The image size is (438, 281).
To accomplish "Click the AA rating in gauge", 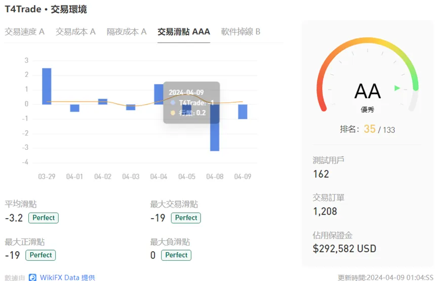I will point(368,91).
